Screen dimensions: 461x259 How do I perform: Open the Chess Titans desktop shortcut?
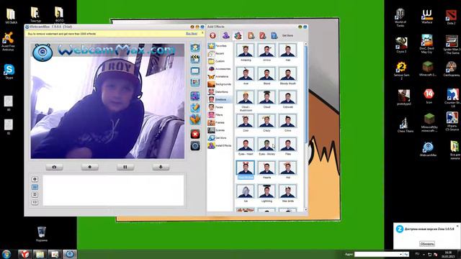405,124
